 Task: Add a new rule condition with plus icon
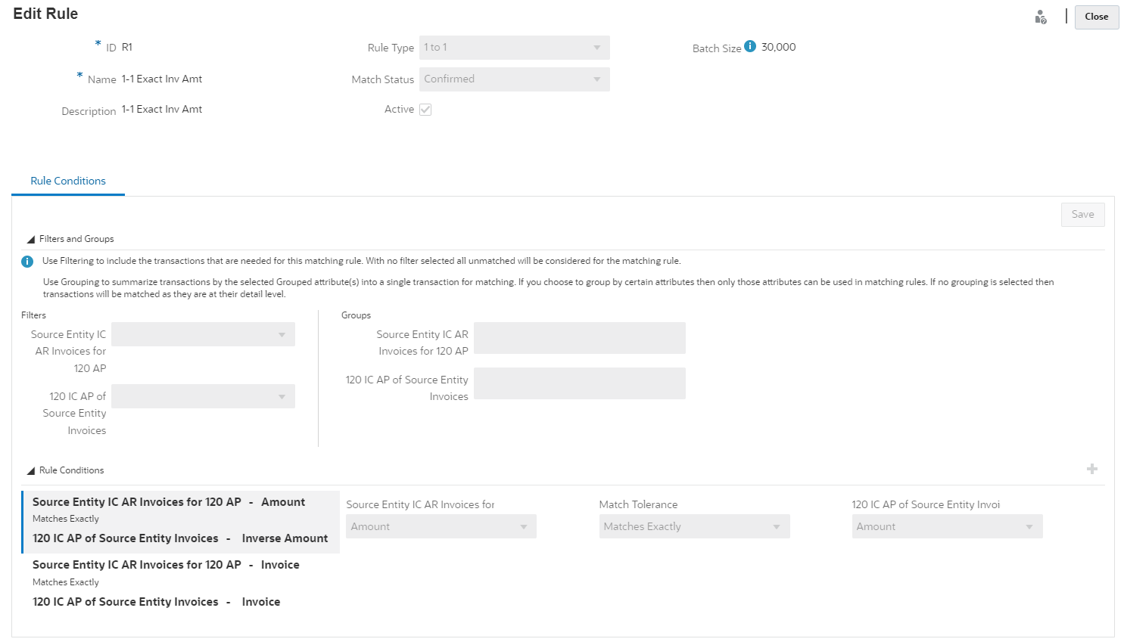(x=1092, y=470)
